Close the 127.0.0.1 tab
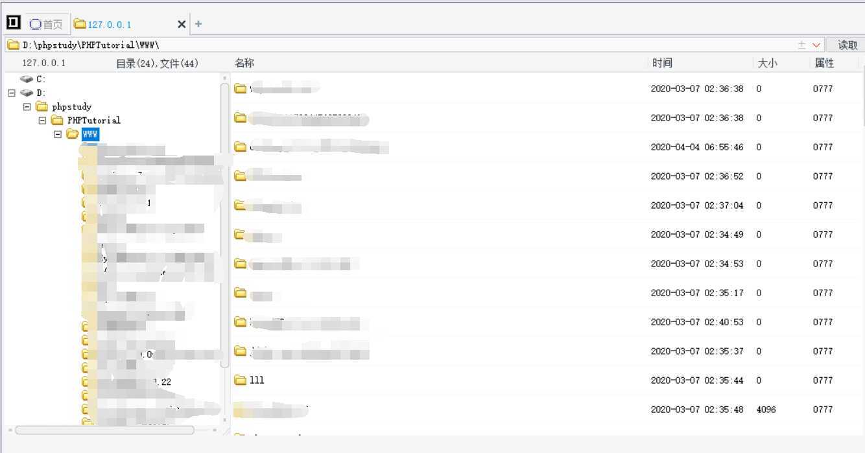This screenshot has width=865, height=453. [182, 24]
